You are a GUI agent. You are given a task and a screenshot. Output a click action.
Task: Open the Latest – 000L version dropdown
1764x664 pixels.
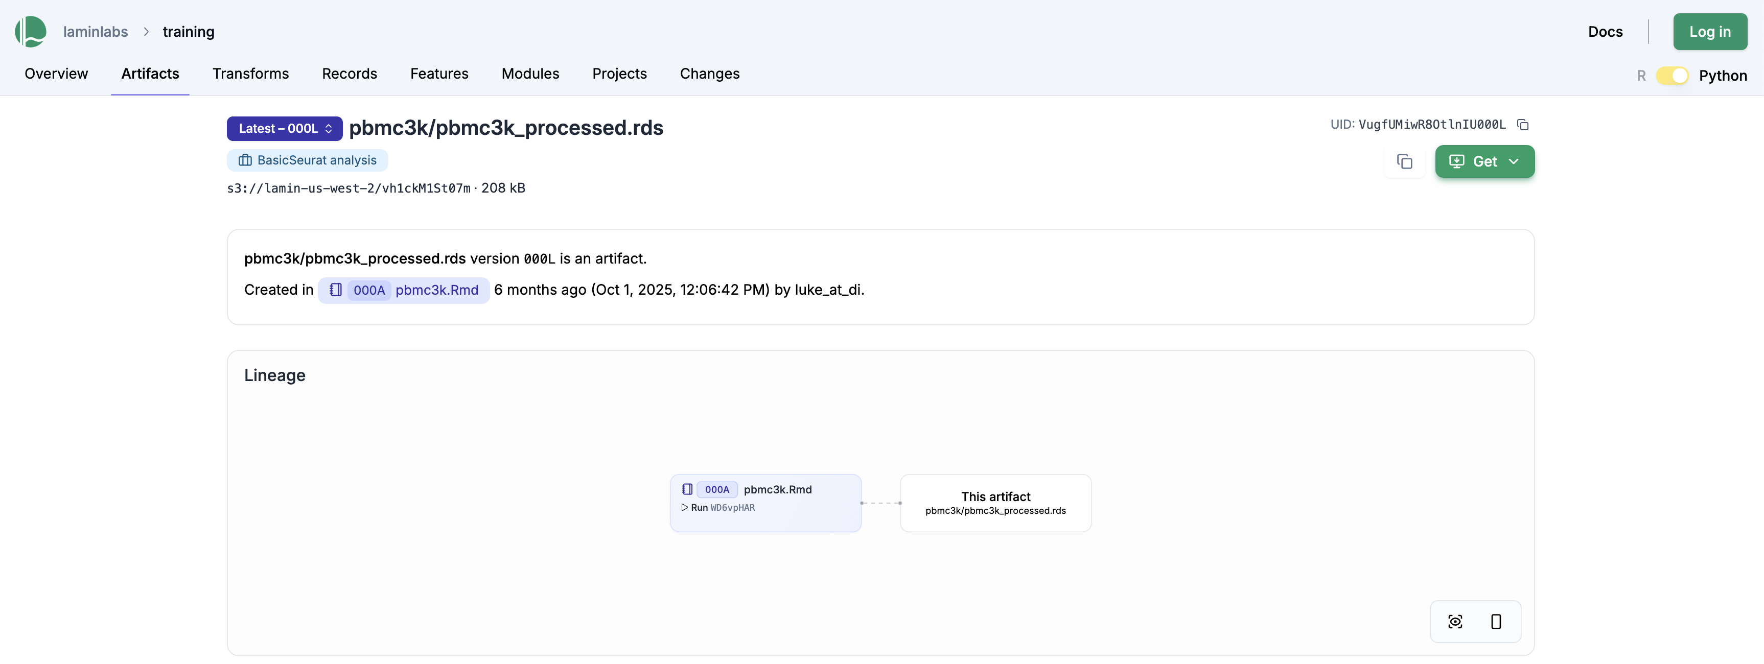tap(284, 129)
